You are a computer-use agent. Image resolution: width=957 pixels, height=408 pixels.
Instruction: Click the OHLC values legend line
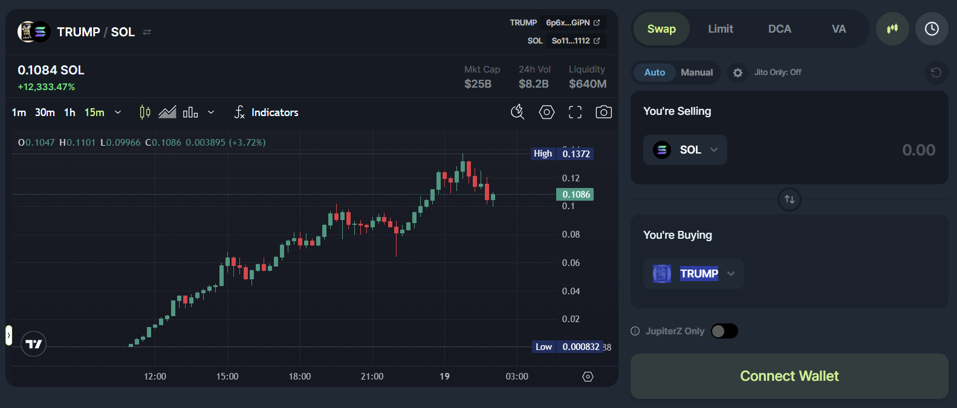[142, 143]
